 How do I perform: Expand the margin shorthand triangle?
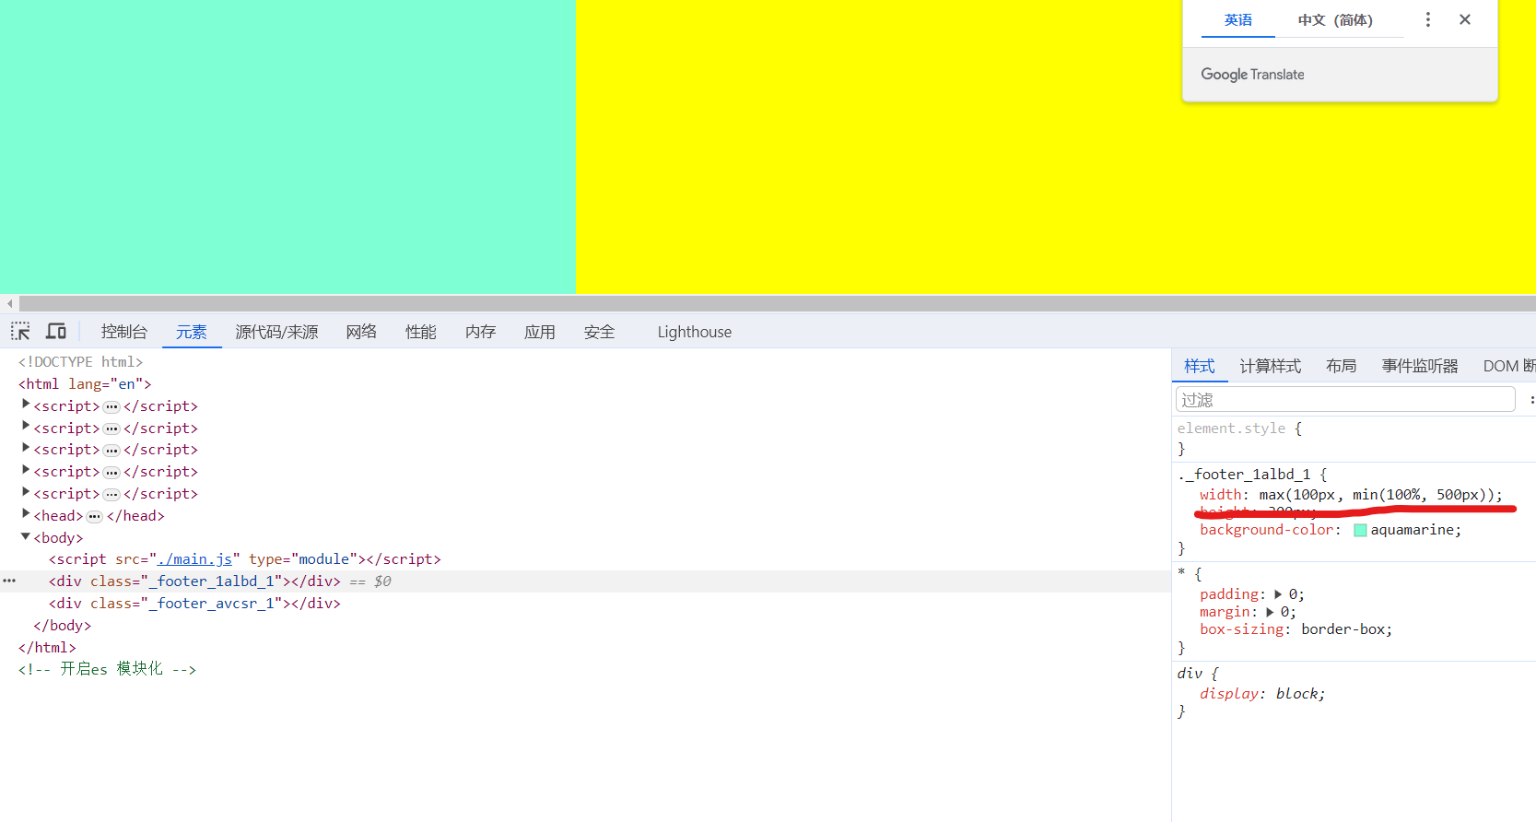pyautogui.click(x=1271, y=612)
